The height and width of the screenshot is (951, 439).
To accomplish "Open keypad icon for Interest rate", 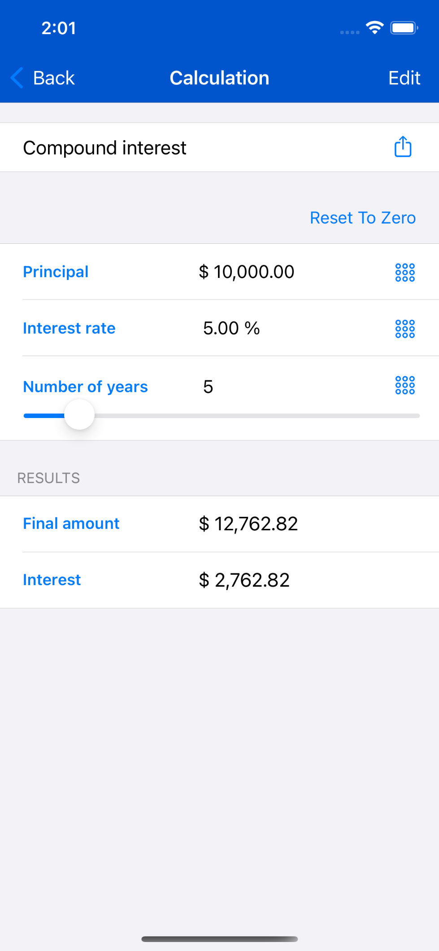I will point(404,328).
